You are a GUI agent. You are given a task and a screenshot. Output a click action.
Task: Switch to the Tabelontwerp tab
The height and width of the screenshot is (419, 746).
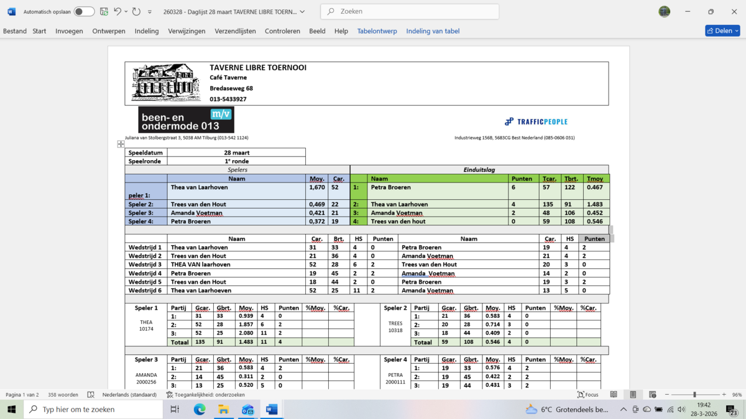(x=377, y=31)
